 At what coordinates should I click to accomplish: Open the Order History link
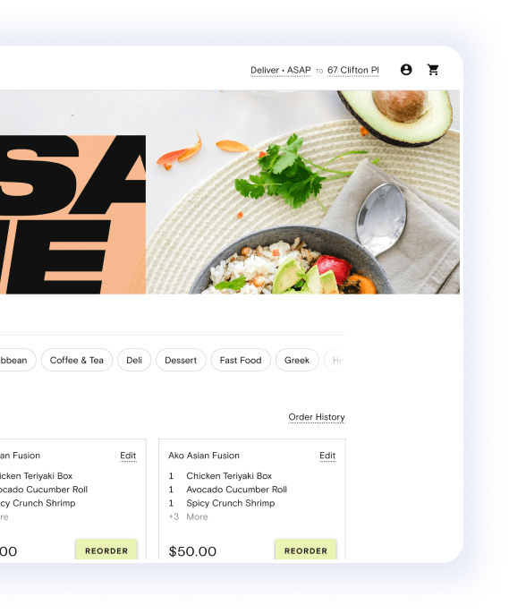coord(317,417)
